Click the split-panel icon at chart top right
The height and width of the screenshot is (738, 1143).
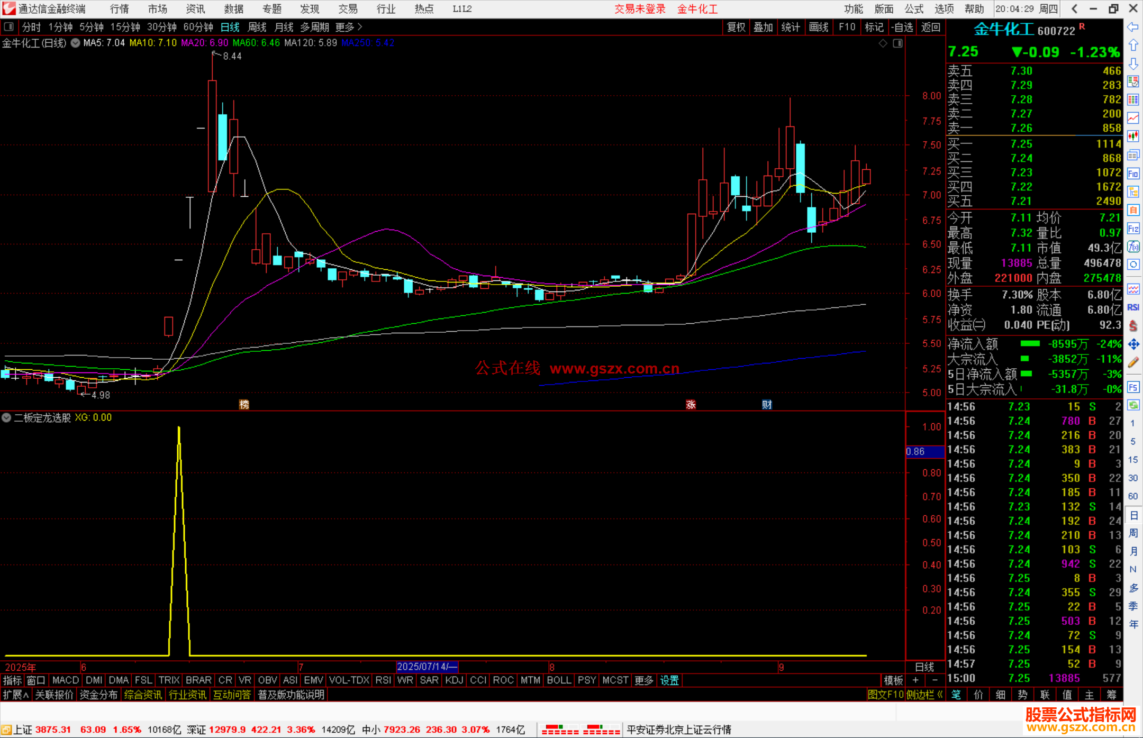point(898,43)
